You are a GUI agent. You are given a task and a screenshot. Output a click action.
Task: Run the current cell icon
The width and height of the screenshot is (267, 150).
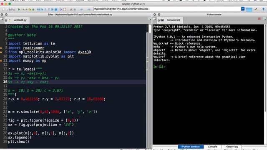pyautogui.click(x=23, y=9)
